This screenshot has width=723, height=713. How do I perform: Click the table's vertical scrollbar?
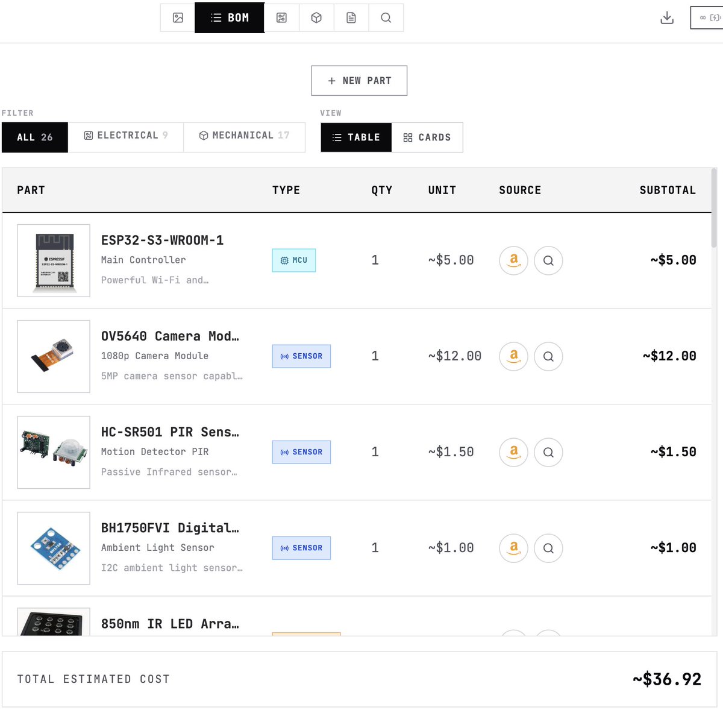(714, 208)
